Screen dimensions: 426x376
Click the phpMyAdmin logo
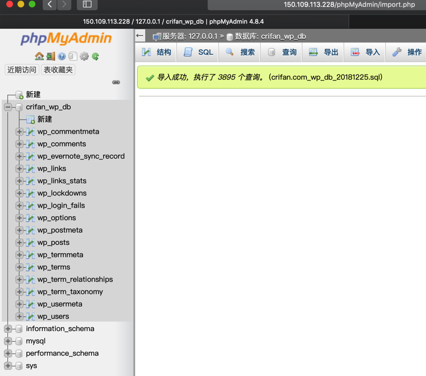click(x=66, y=38)
